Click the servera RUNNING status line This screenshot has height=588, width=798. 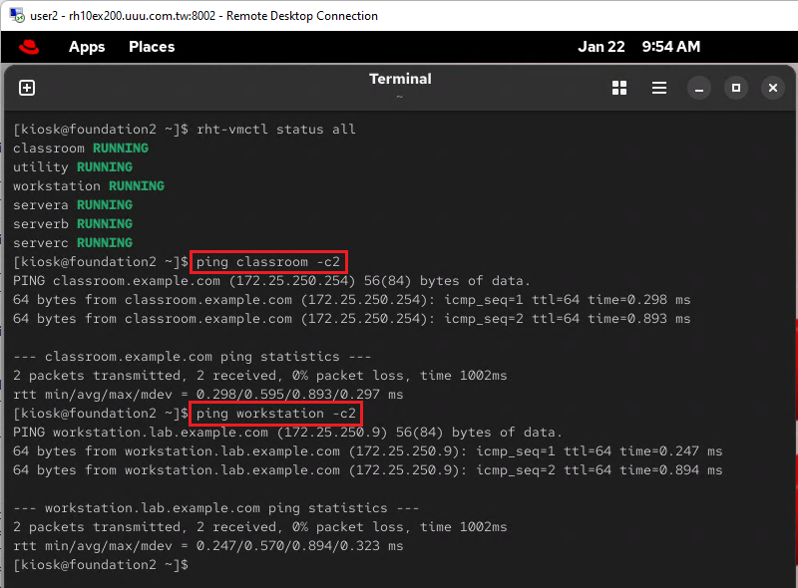tap(73, 205)
